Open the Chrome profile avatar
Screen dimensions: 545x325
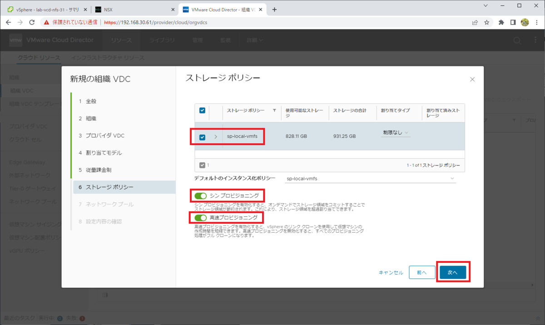[525, 22]
